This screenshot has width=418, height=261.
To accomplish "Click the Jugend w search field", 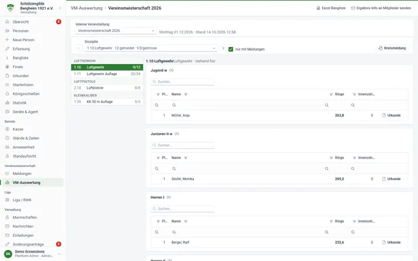I will [183, 82].
